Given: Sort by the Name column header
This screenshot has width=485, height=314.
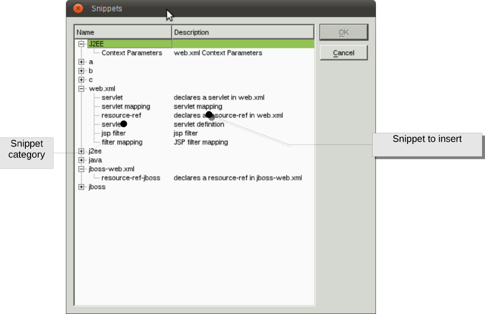Looking at the screenshot, I should coord(123,32).
